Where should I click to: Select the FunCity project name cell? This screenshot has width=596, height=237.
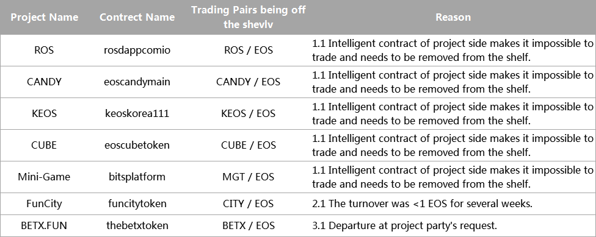[44, 203]
